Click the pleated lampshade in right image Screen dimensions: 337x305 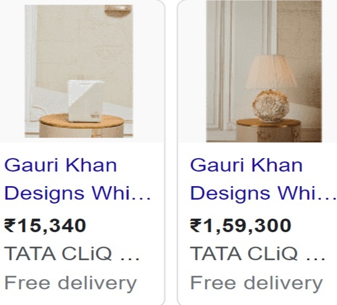[x=271, y=72]
